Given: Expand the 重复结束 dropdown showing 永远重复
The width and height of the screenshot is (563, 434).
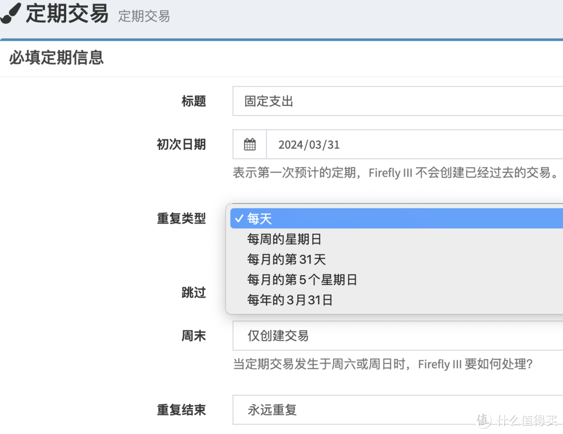Looking at the screenshot, I should click(x=396, y=410).
